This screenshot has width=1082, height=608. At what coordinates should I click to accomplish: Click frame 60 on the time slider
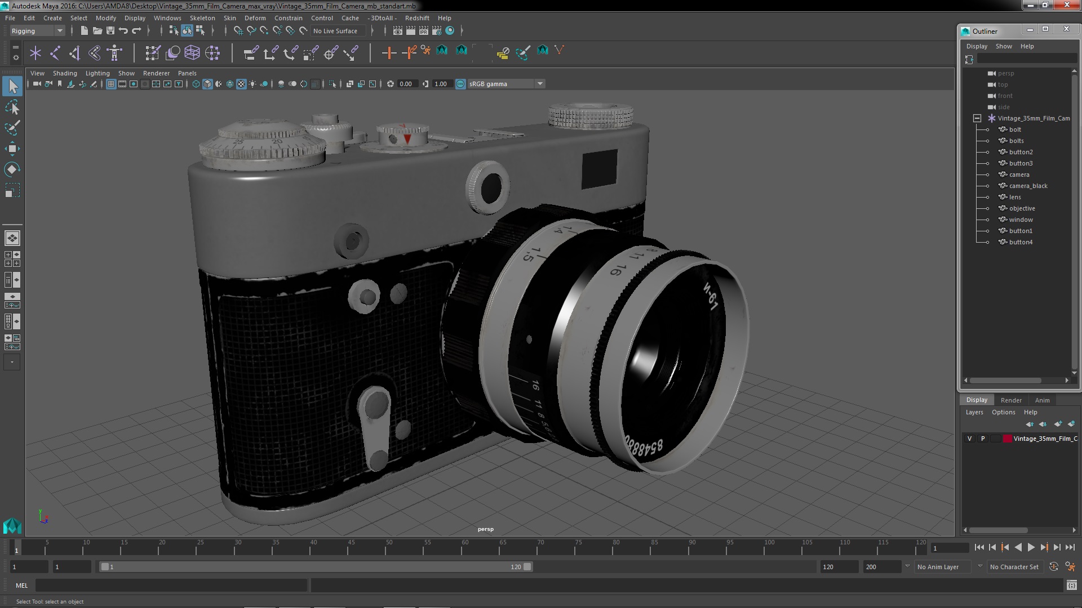click(x=465, y=547)
